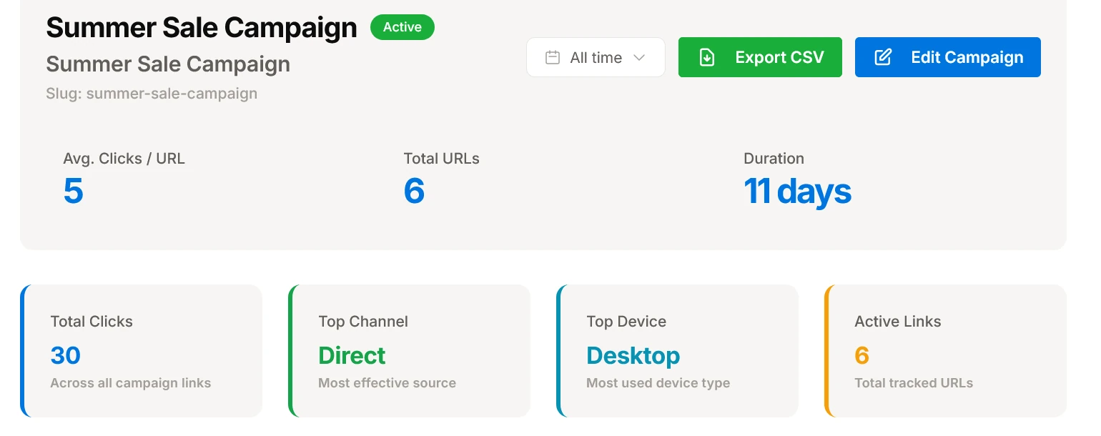The height and width of the screenshot is (436, 1101).
Task: Click the Direct channel value
Action: coord(352,355)
